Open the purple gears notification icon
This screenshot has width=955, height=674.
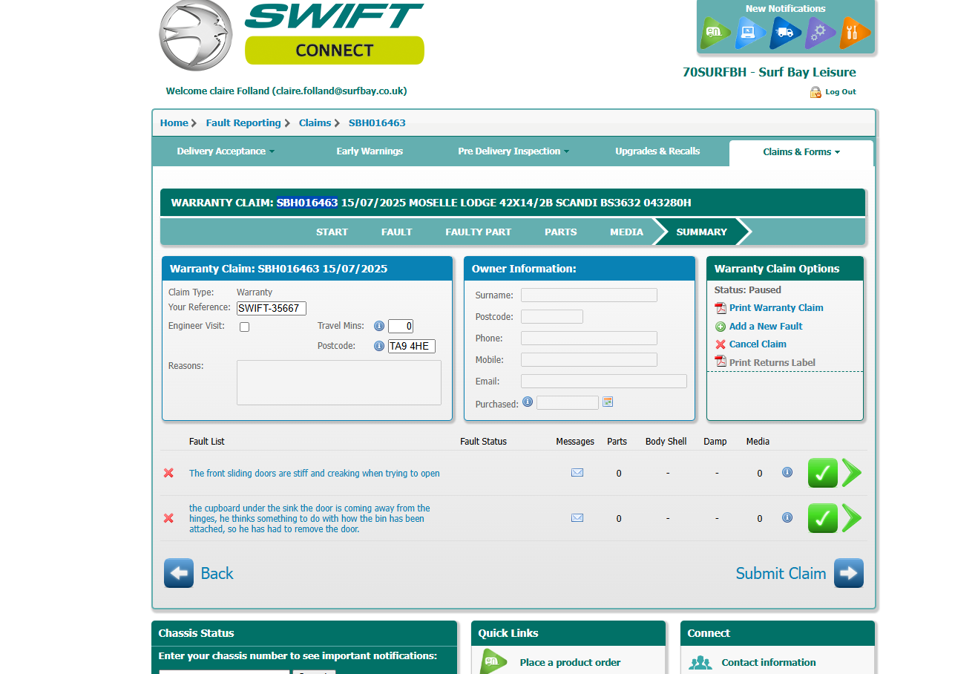tap(820, 33)
